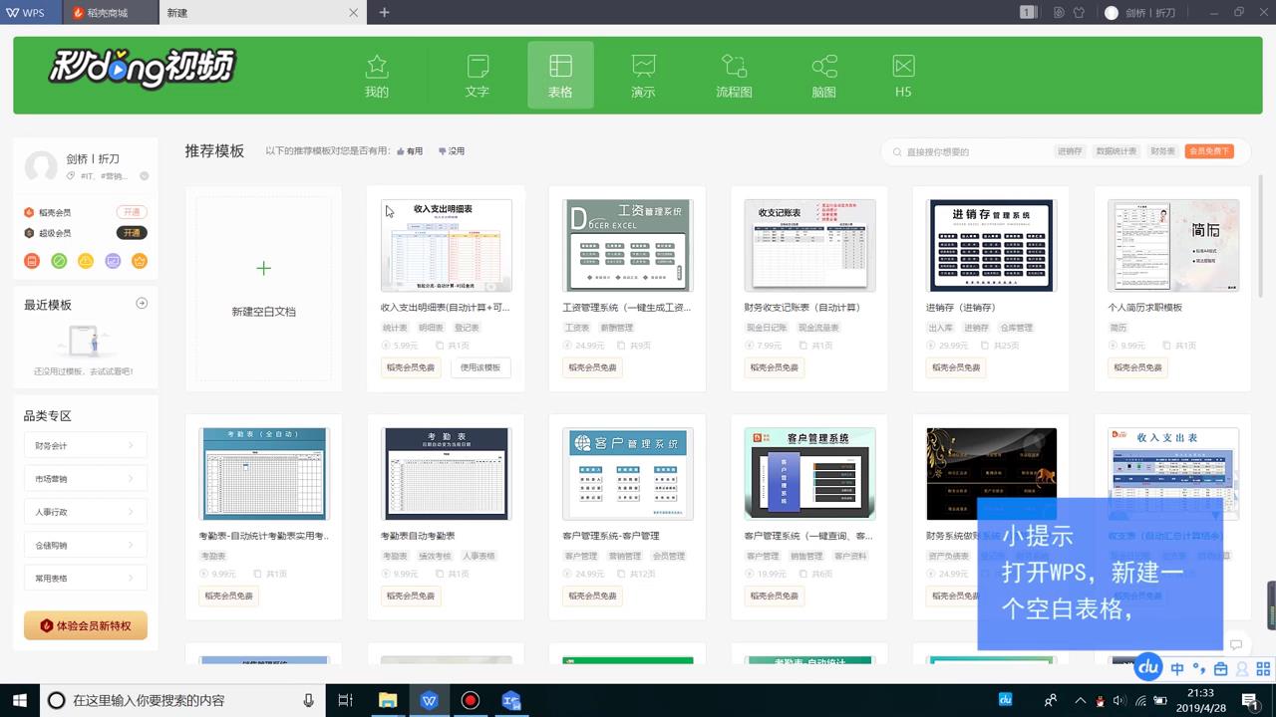Open the 我的 (My) section icon
Viewport: 1276px width, 717px height.
377,67
